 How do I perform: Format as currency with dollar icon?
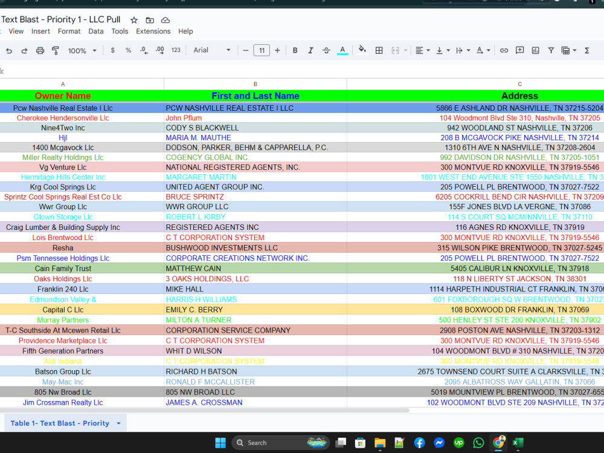[x=112, y=50]
